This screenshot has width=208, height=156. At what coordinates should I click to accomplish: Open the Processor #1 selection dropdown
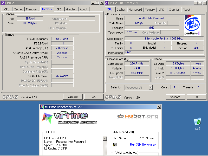tap(150, 88)
